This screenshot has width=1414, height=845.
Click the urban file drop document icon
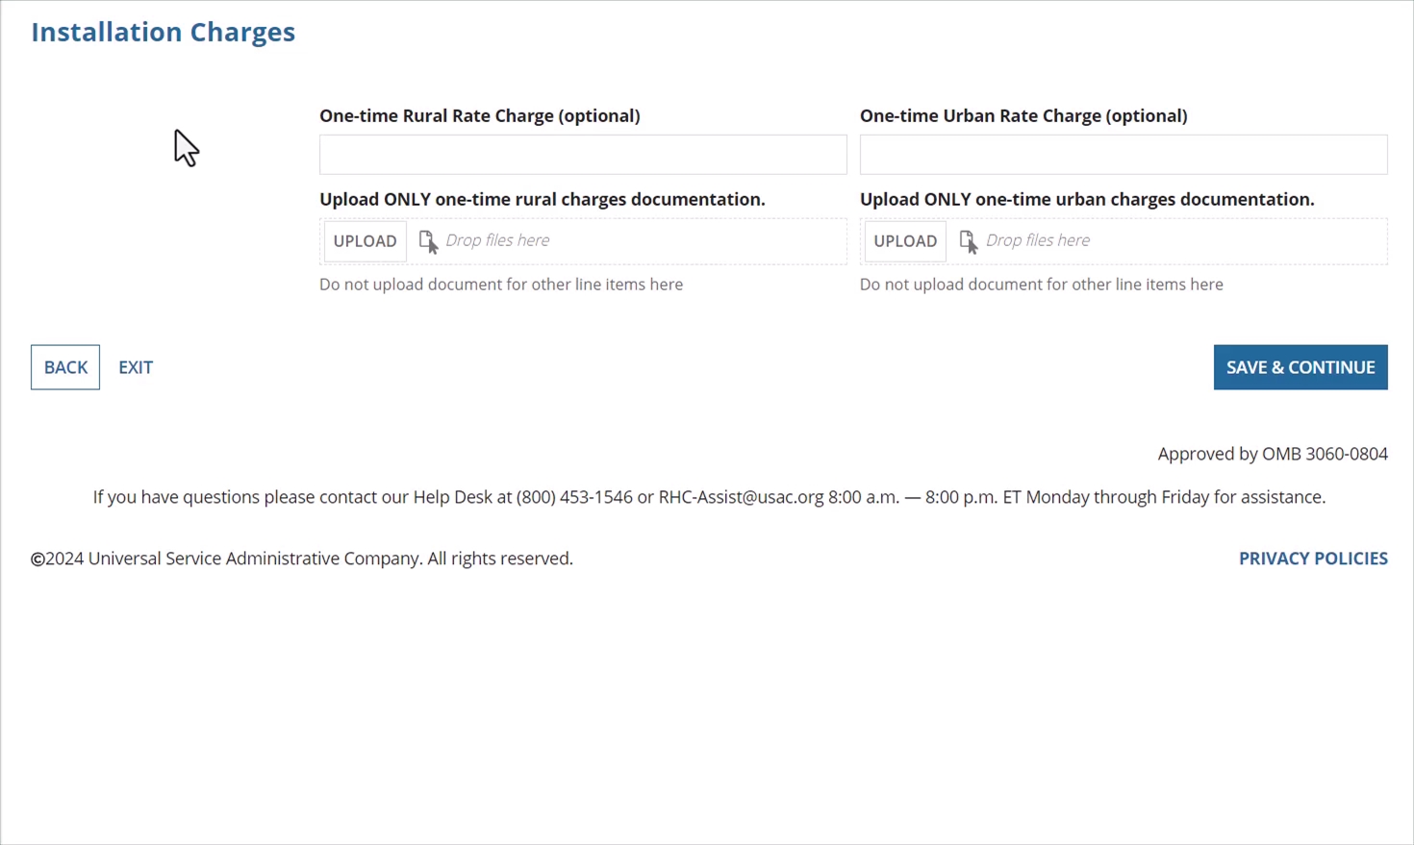pyautogui.click(x=969, y=241)
